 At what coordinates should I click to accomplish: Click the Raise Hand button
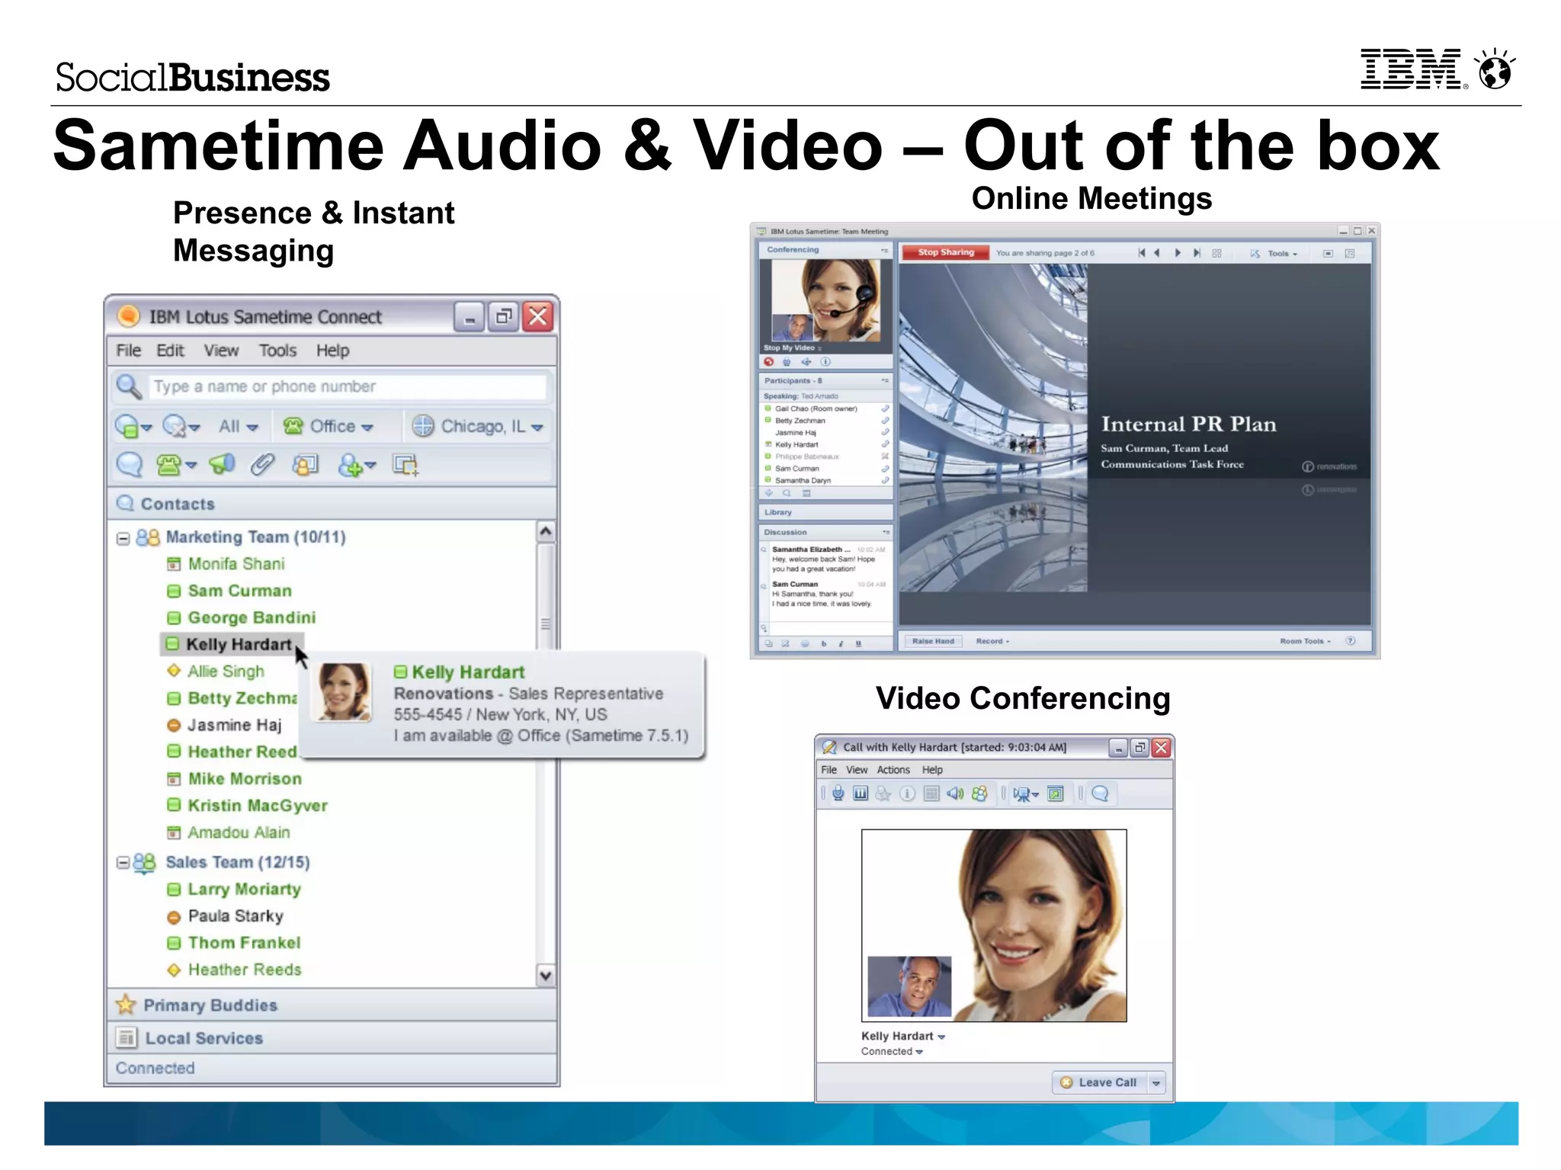point(933,641)
